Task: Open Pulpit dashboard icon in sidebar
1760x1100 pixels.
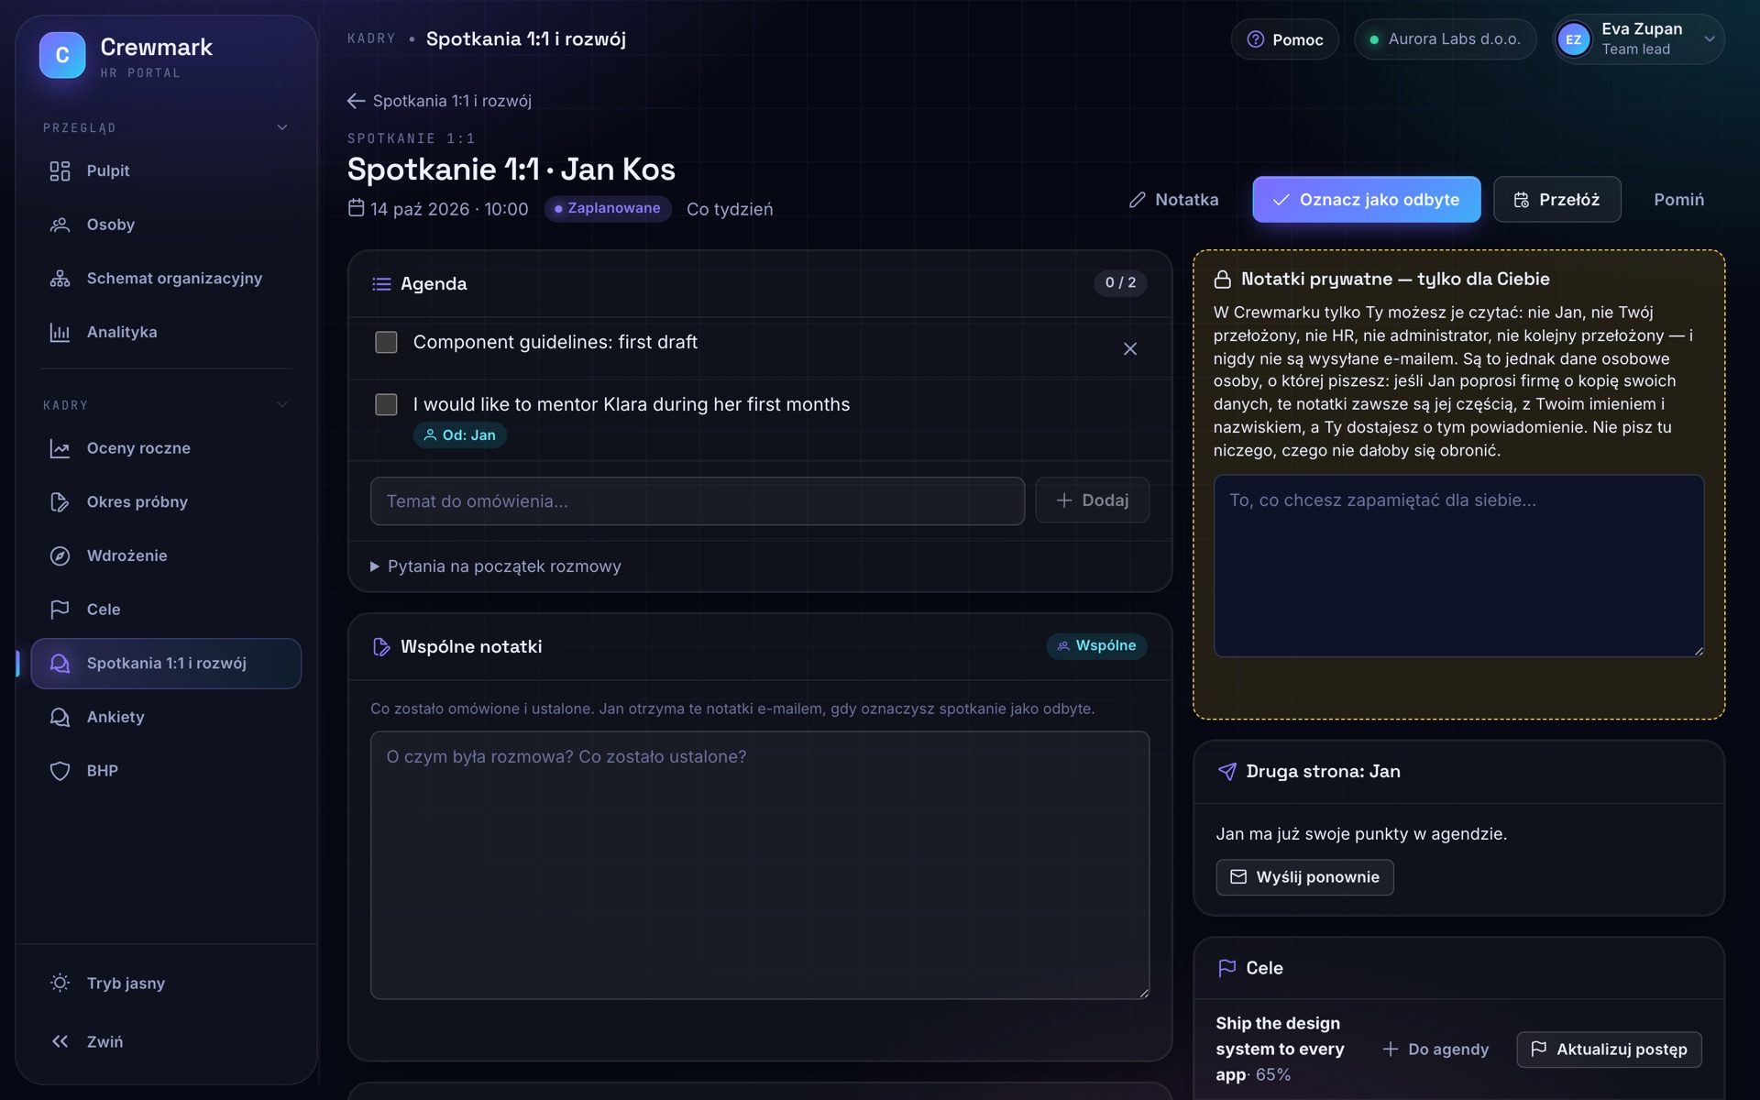Action: coord(60,171)
